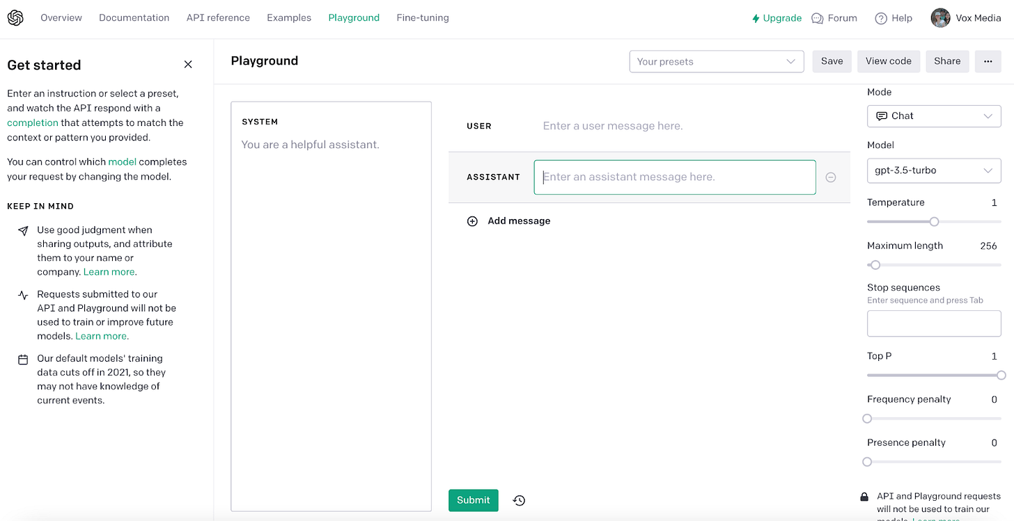The height and width of the screenshot is (521, 1014).
Task: Click the SYSTEM label
Action: (x=260, y=122)
